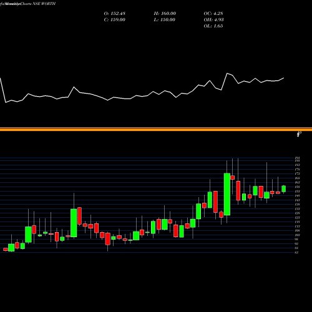The image size is (312, 312).
Task: Click the open price "O: 152.48"
Action: pos(115,14)
